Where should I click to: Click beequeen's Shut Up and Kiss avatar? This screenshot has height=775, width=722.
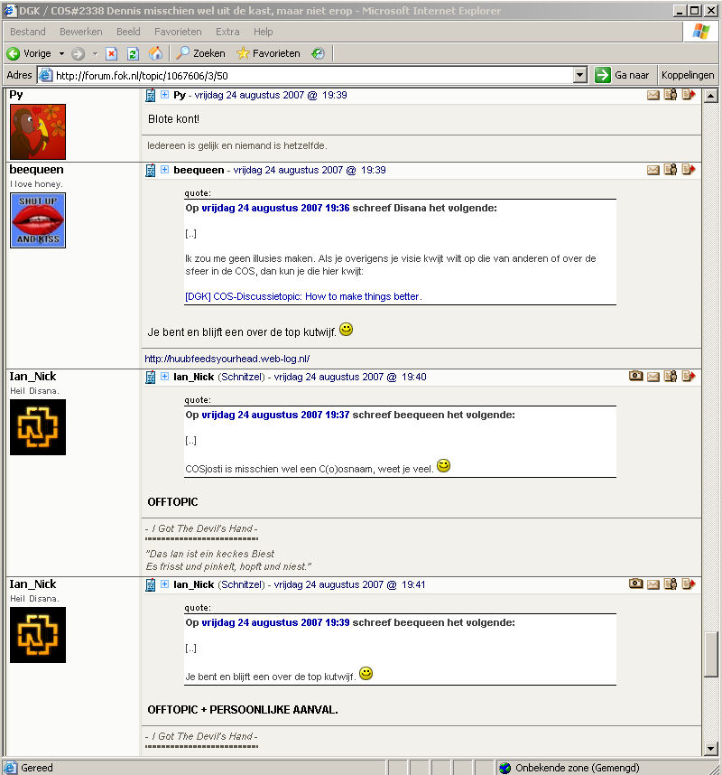38,220
